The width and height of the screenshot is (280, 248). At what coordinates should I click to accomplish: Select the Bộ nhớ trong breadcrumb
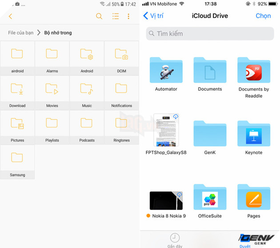tap(58, 33)
